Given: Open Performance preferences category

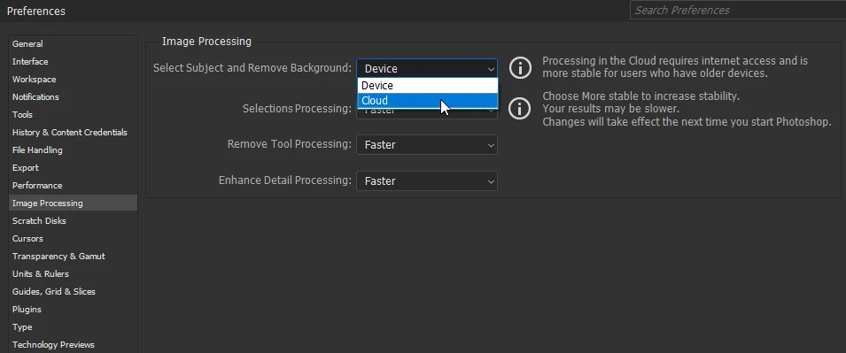Looking at the screenshot, I should (37, 186).
